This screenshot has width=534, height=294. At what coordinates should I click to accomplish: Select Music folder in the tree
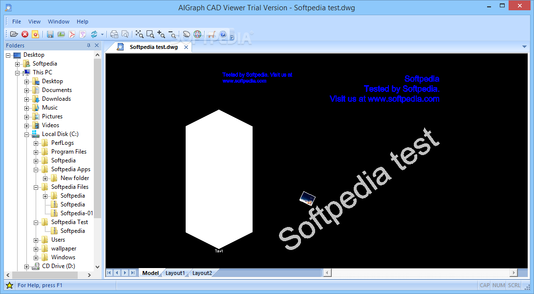50,108
